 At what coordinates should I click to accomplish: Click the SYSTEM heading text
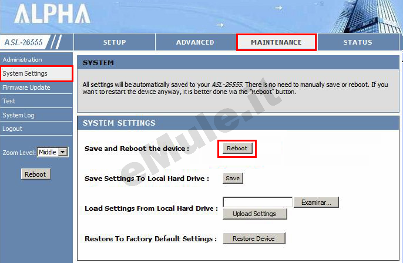tap(98, 63)
